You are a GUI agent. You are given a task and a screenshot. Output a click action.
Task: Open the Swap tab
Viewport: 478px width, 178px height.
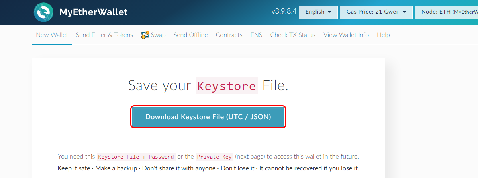(153, 35)
